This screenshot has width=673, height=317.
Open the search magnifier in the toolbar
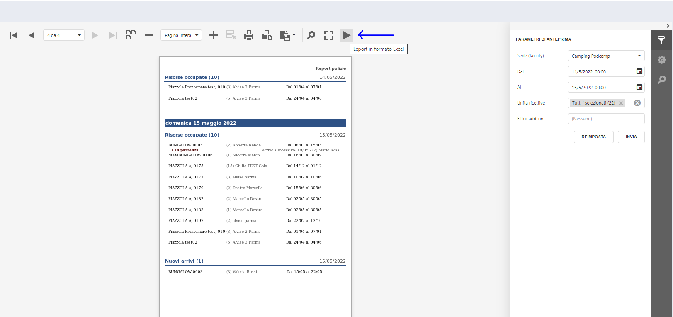coord(311,35)
